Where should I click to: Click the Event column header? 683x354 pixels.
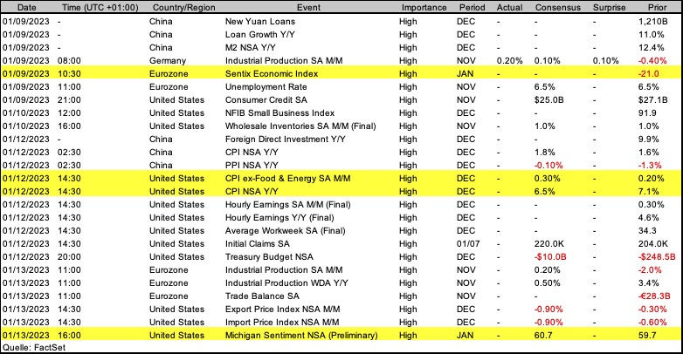pyautogui.click(x=308, y=7)
